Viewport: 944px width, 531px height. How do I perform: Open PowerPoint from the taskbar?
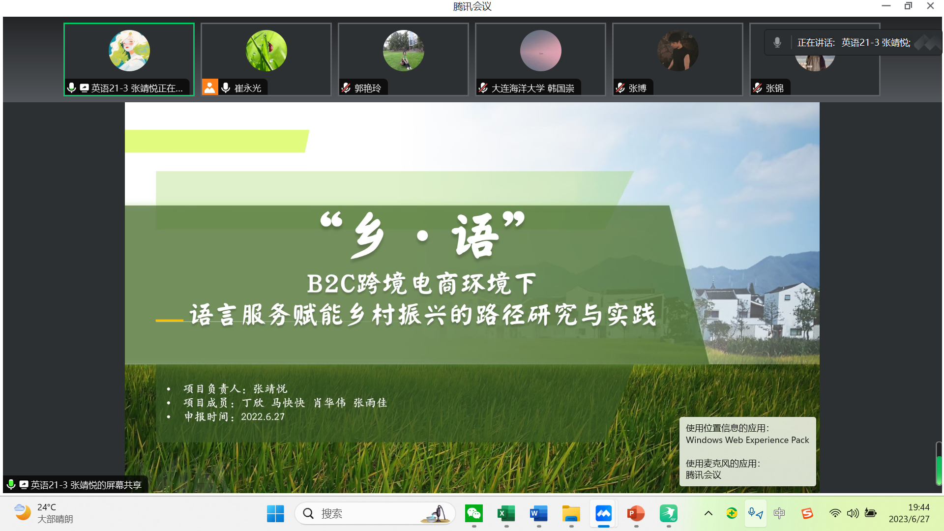pos(636,514)
